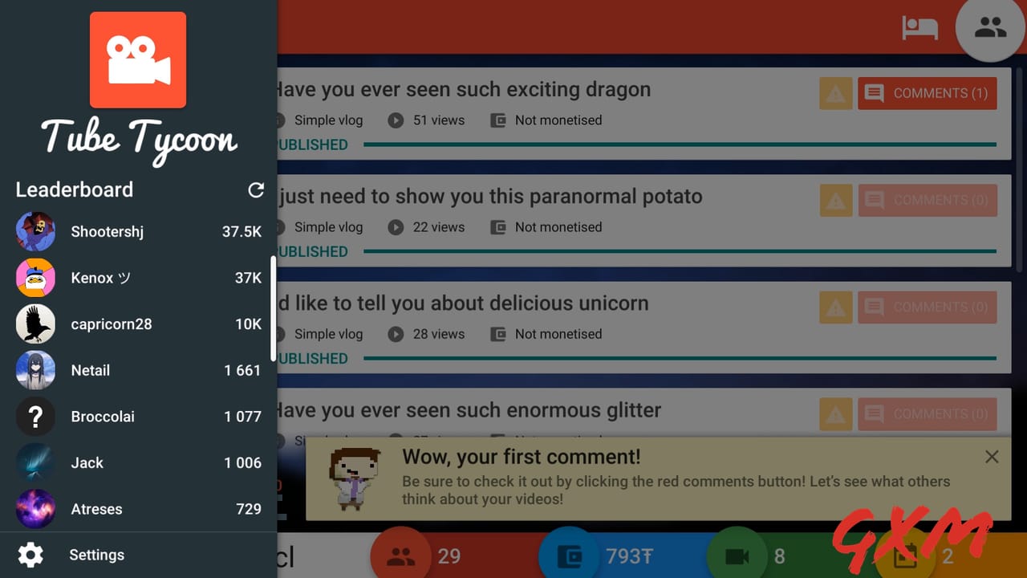Image resolution: width=1027 pixels, height=578 pixels.
Task: Refresh the Leaderboard list
Action: click(x=256, y=190)
